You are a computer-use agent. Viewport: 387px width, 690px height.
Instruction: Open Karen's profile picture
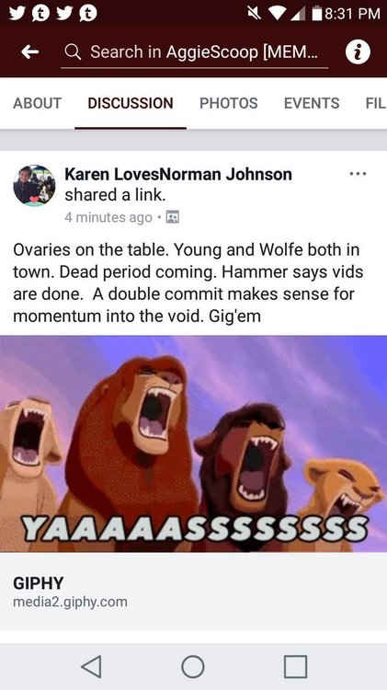click(34, 185)
